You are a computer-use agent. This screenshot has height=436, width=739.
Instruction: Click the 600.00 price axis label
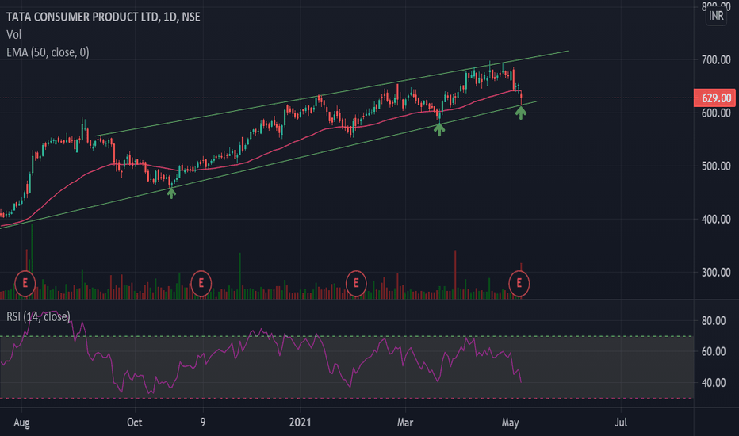tap(716, 113)
